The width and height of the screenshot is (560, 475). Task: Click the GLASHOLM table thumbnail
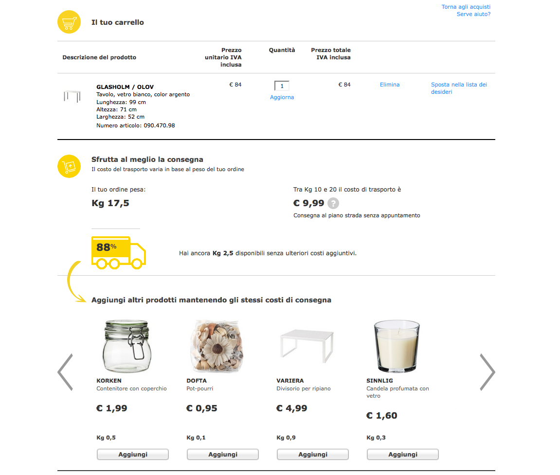click(x=71, y=96)
